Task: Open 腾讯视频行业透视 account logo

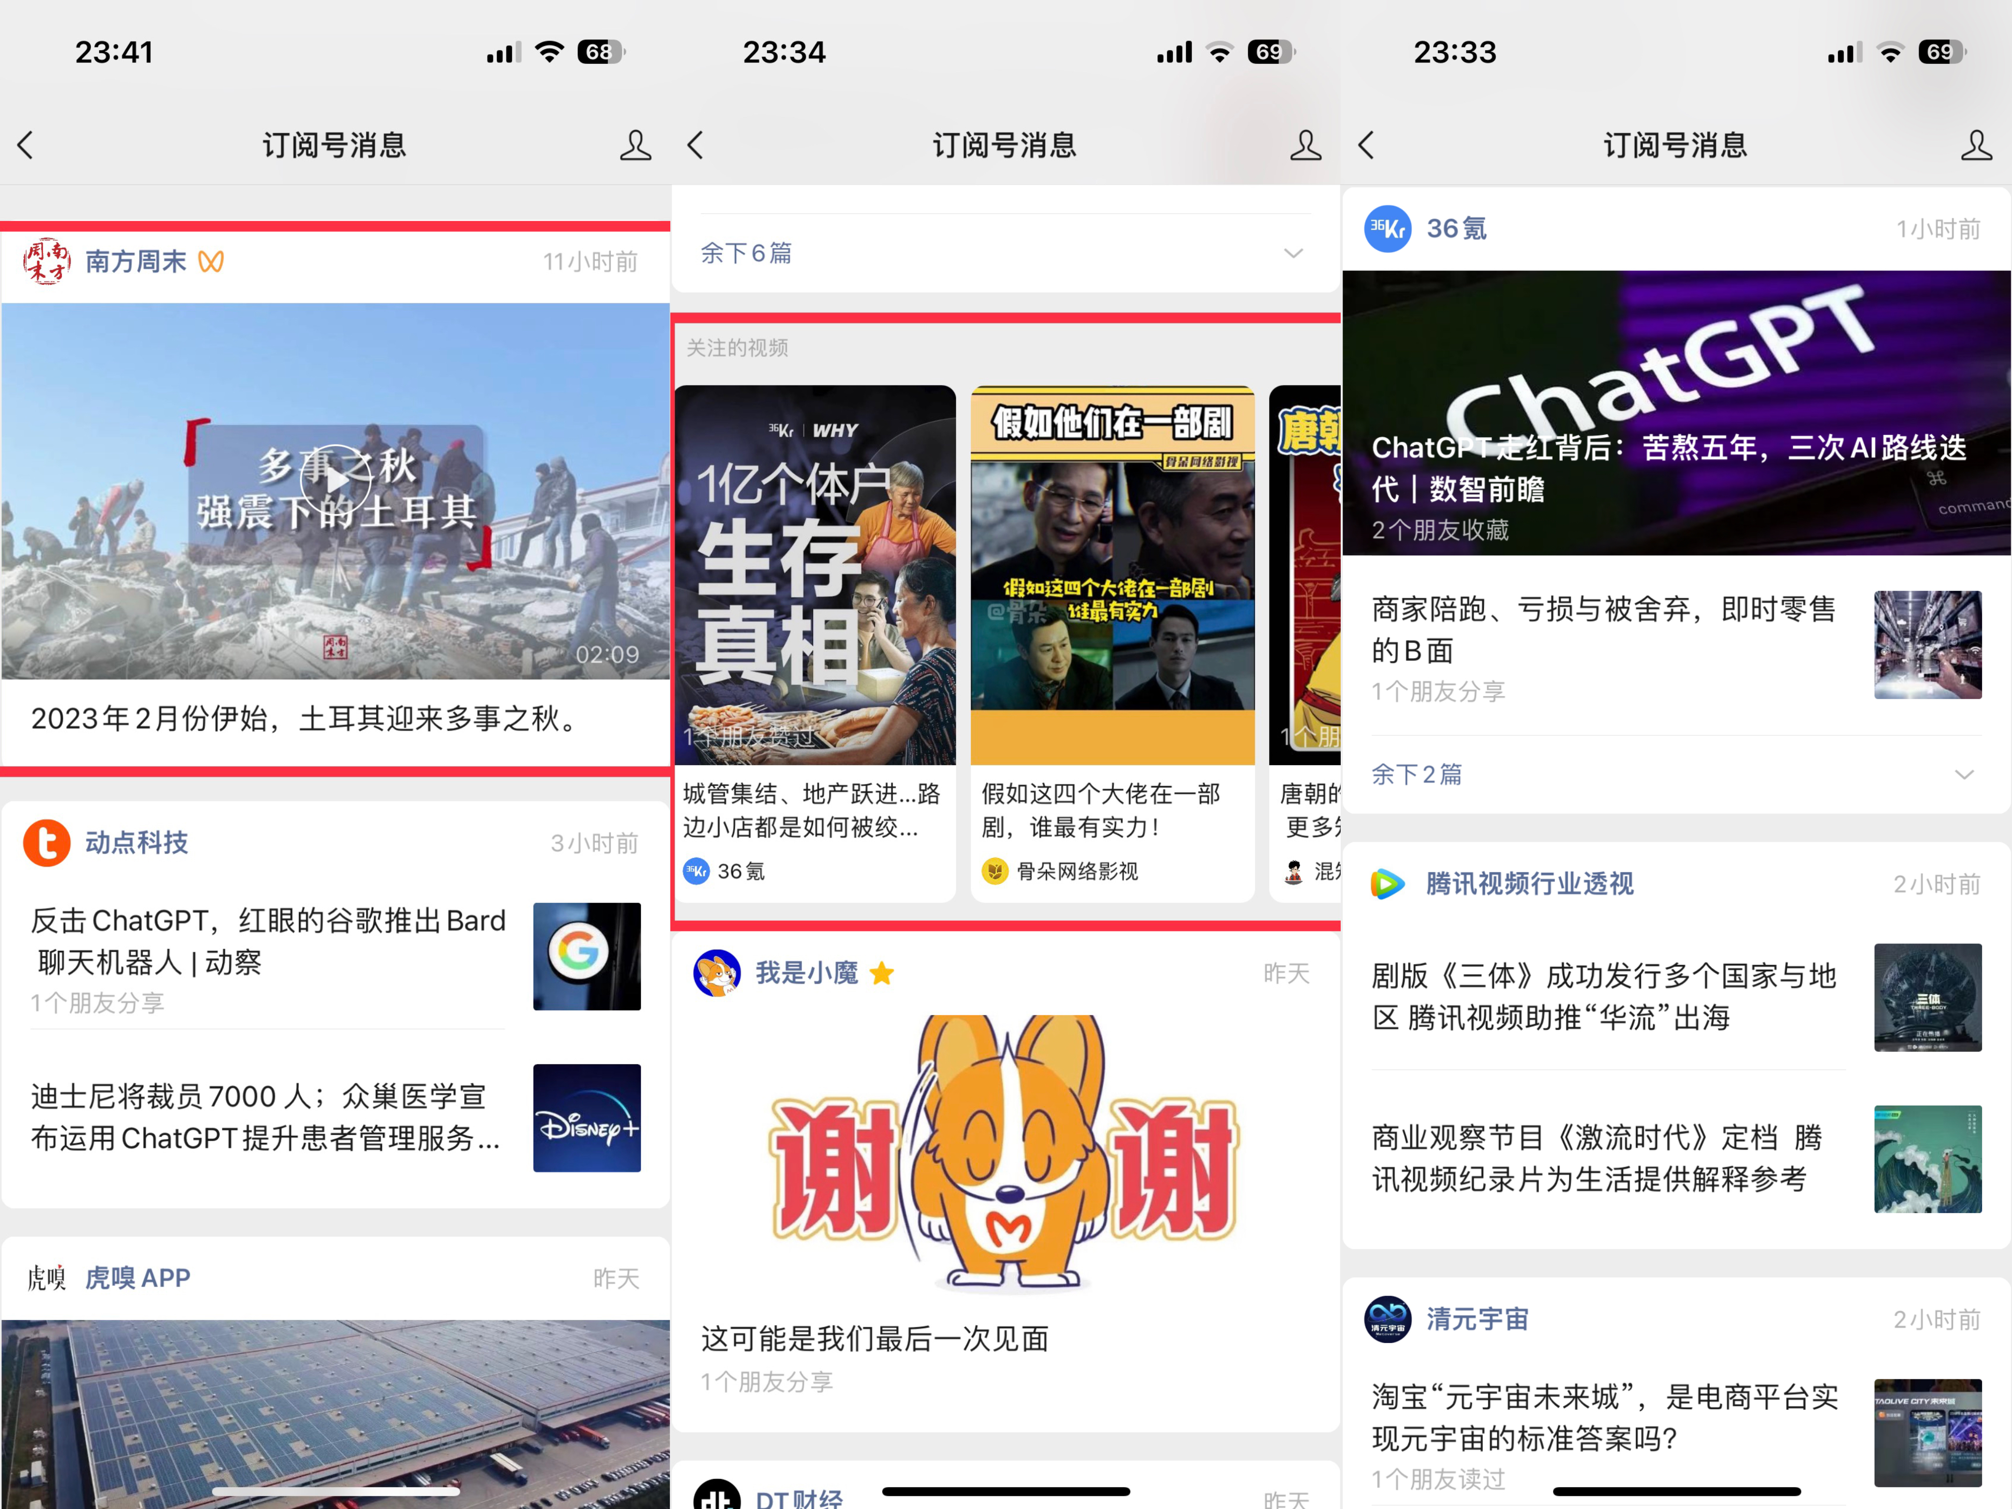Action: coord(1387,883)
